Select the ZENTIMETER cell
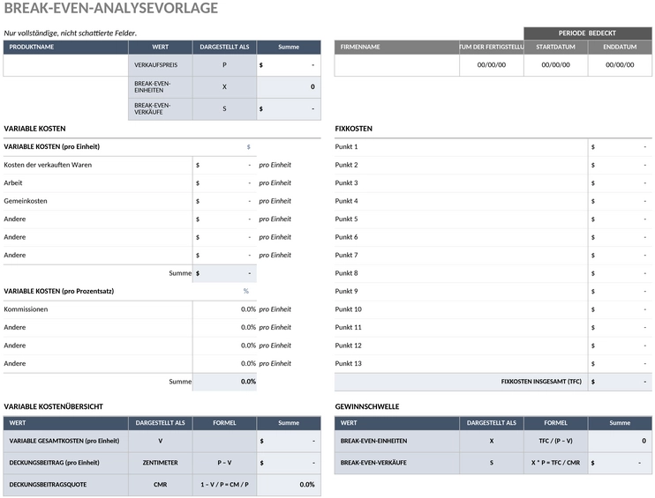The height and width of the screenshot is (498, 655). click(161, 463)
